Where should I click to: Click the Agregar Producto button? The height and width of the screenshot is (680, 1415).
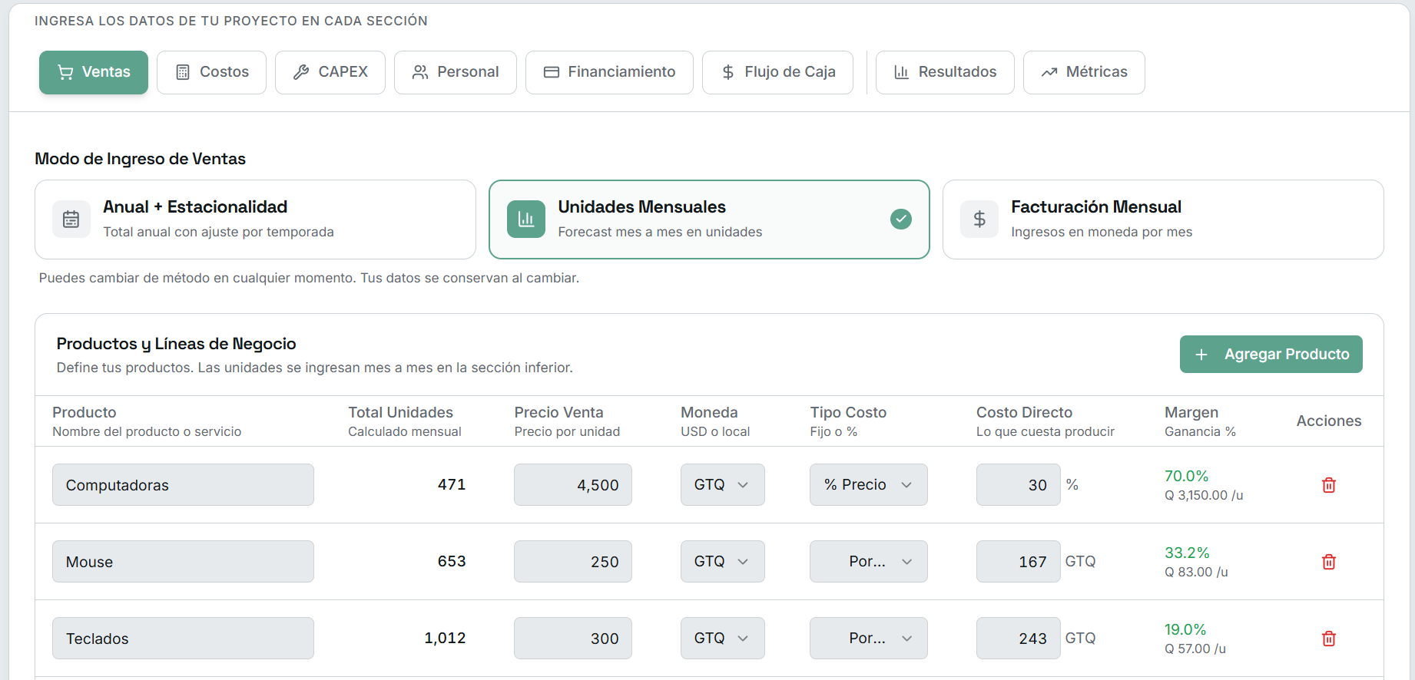pyautogui.click(x=1271, y=355)
